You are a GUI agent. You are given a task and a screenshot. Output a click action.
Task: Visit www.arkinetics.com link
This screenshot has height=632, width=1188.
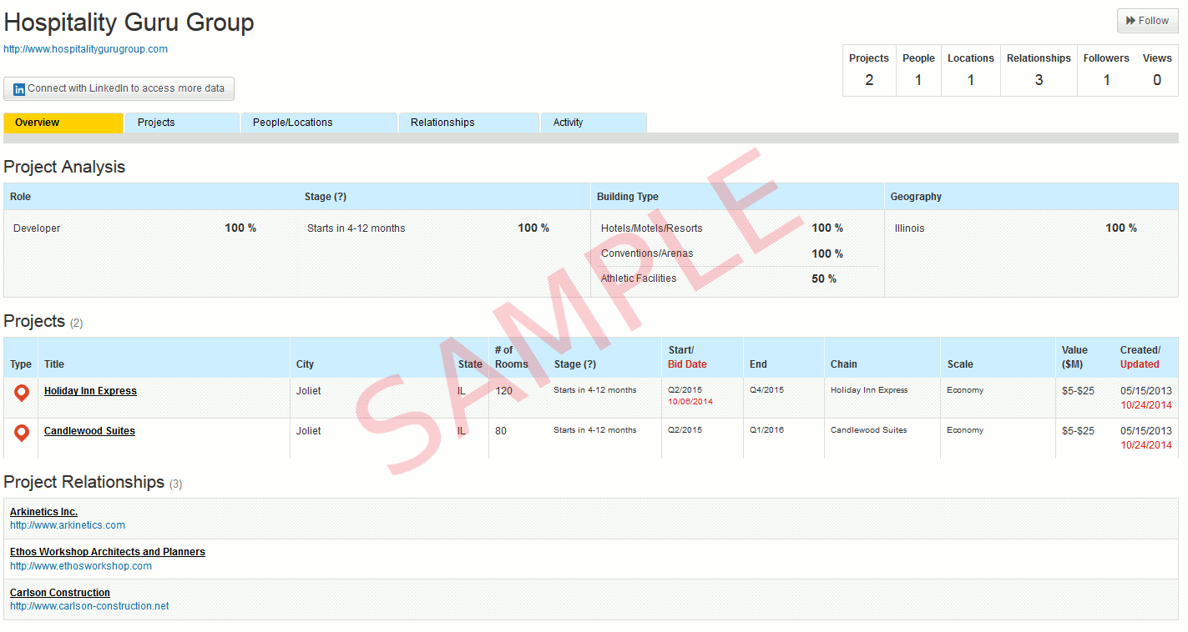pos(68,525)
